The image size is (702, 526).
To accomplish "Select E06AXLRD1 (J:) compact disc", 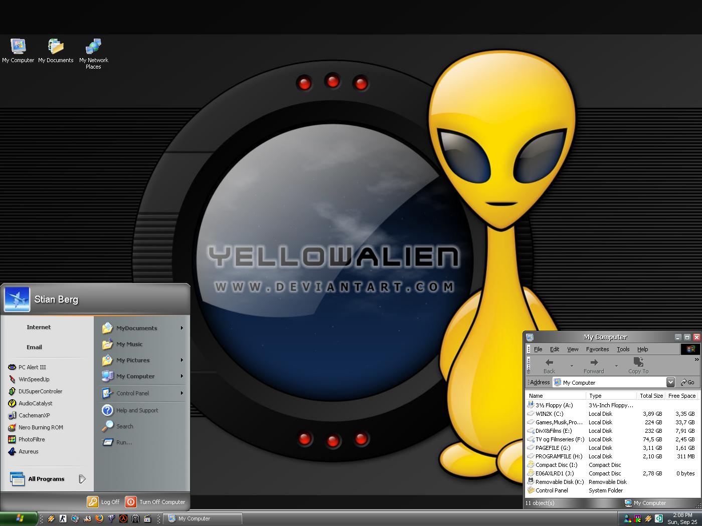I will pyautogui.click(x=551, y=473).
